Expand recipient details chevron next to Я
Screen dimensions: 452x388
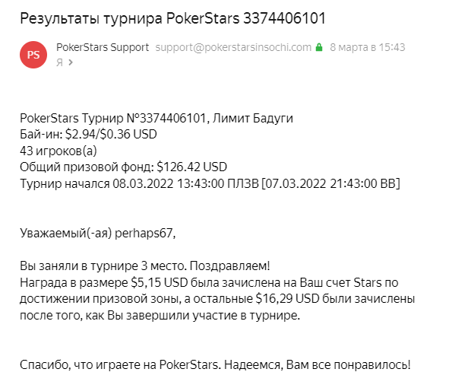[71, 62]
